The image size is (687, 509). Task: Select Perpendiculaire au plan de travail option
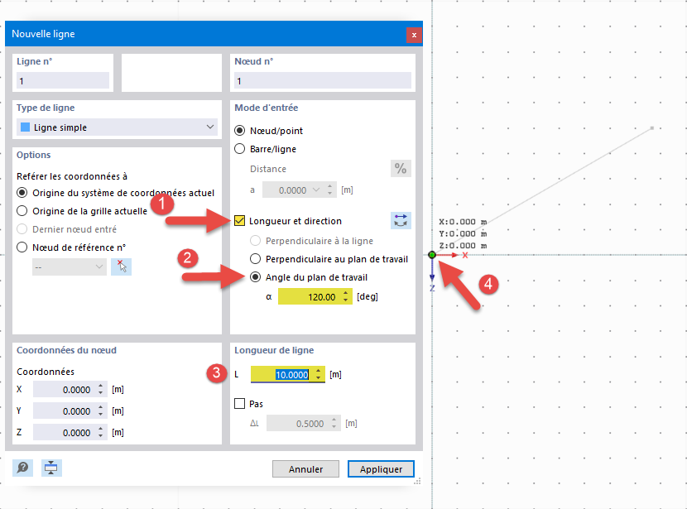[255, 259]
